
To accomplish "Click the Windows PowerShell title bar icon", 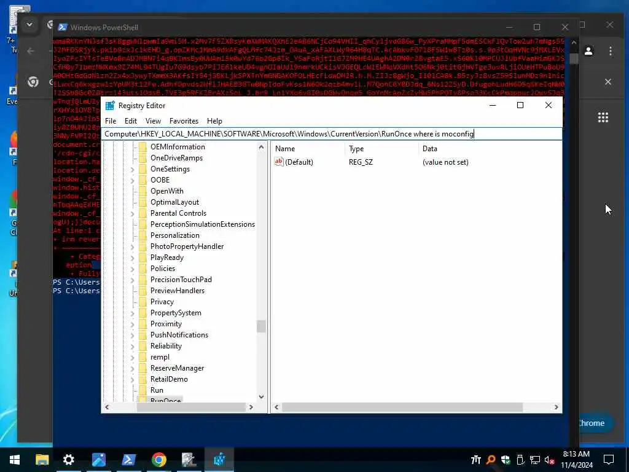I will 62,27.
